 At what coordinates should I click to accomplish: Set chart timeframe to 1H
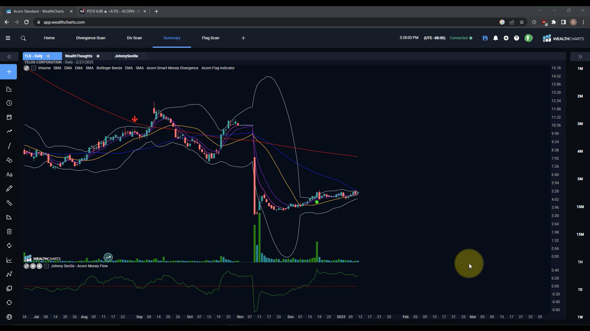click(x=580, y=262)
